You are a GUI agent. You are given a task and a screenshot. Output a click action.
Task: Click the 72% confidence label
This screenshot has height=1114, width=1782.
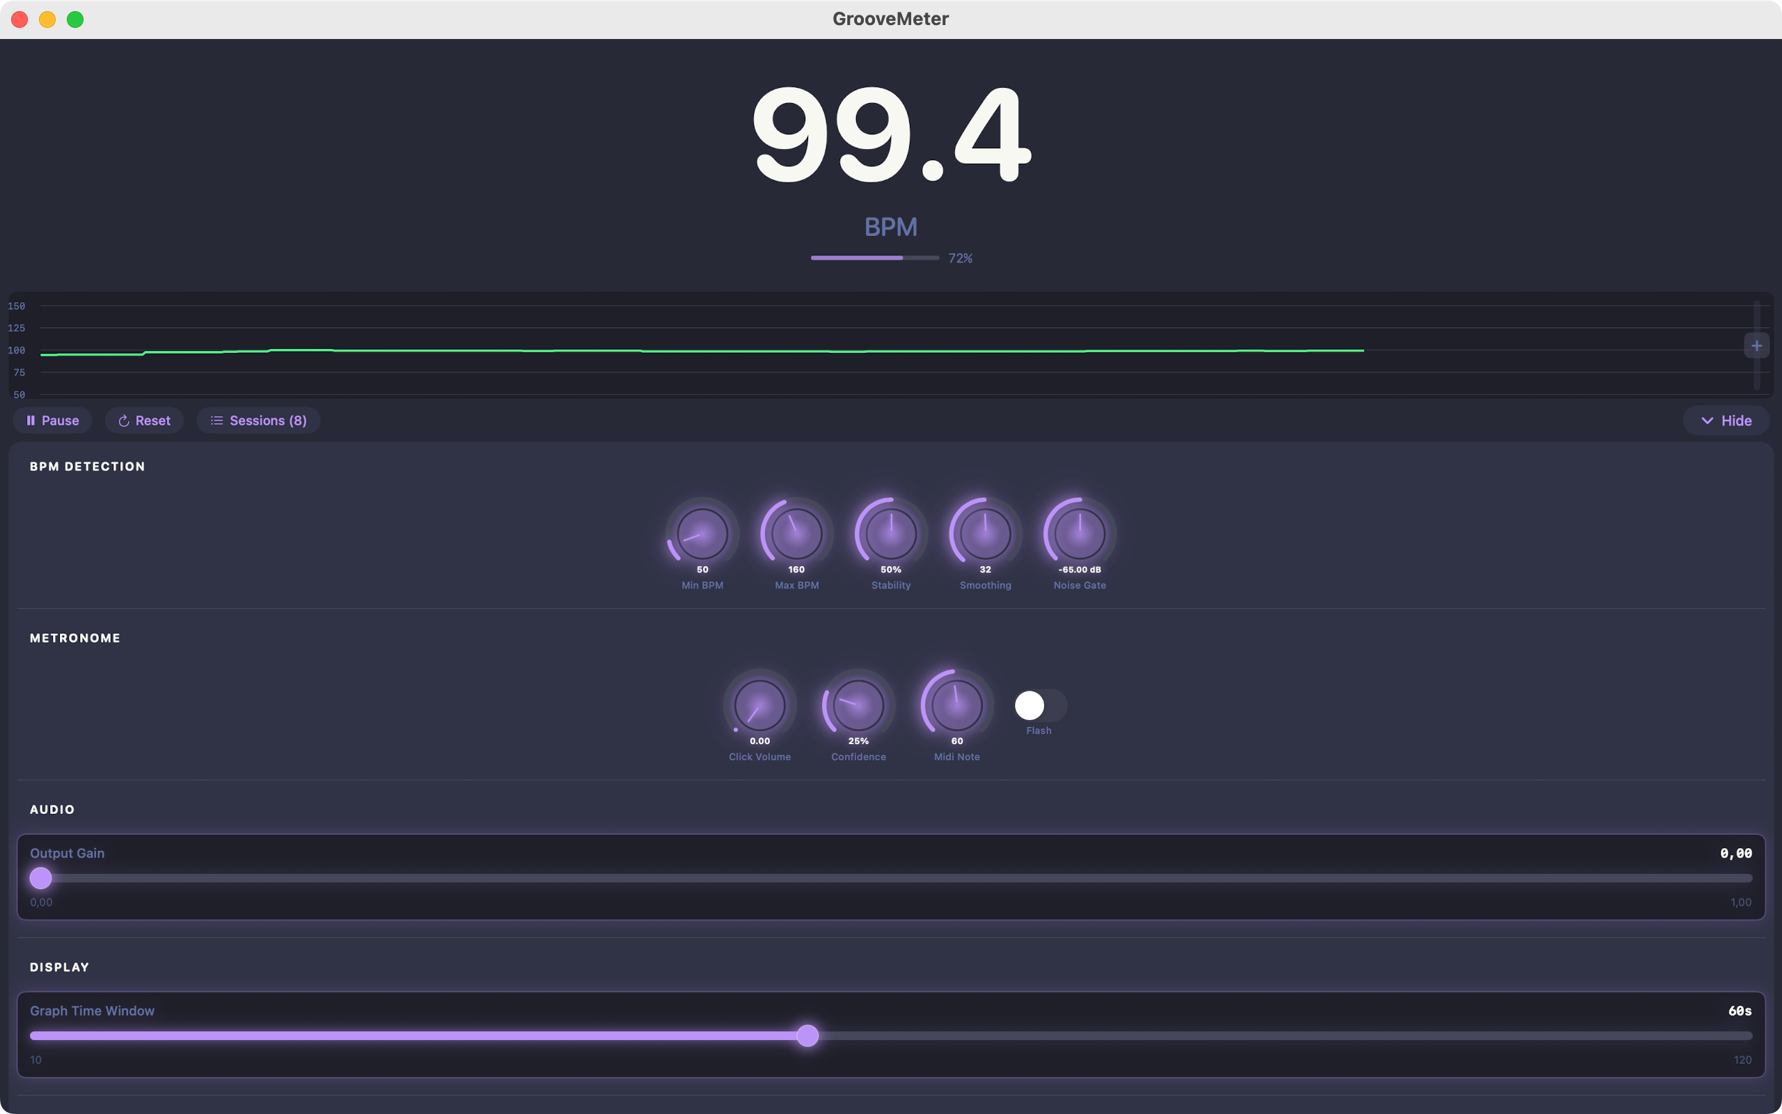[x=960, y=258]
